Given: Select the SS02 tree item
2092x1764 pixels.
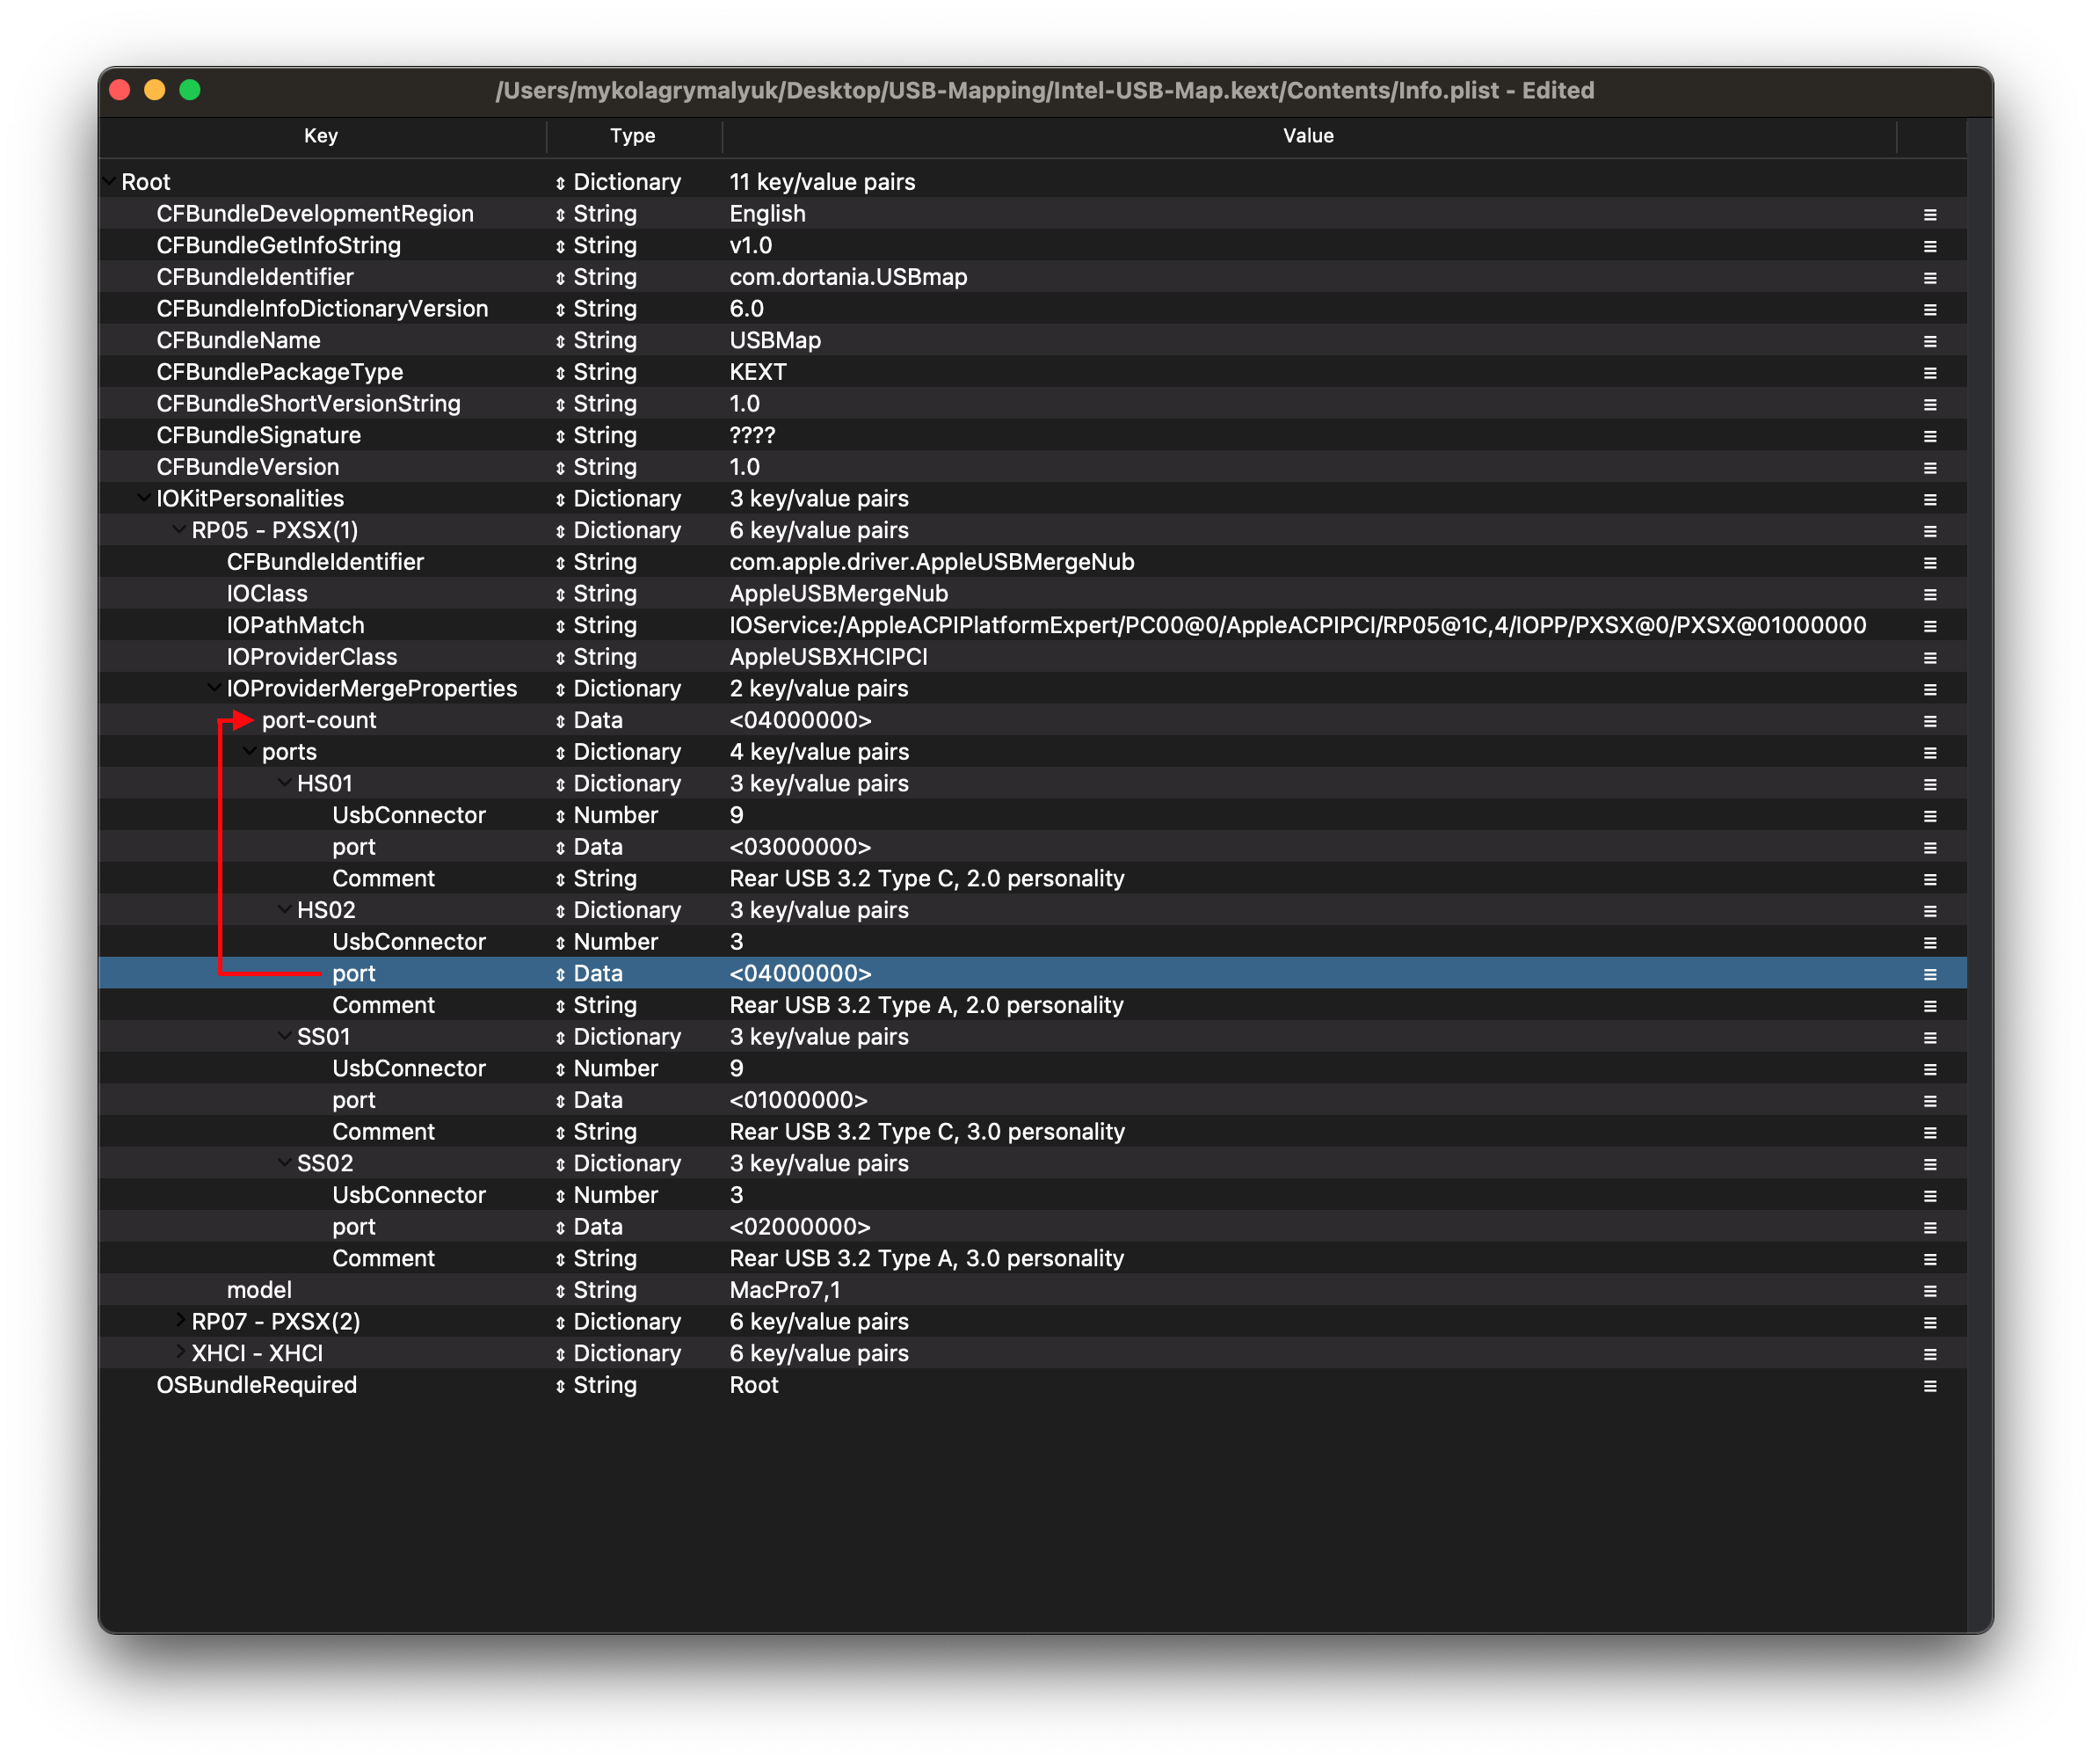Looking at the screenshot, I should (x=325, y=1164).
